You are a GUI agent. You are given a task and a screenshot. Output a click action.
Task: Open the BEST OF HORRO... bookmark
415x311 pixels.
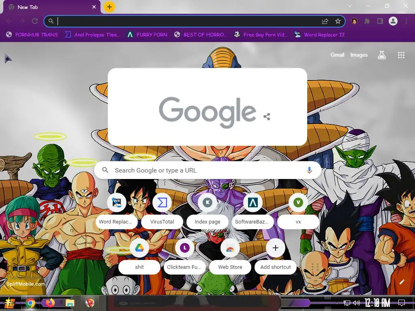coord(201,35)
